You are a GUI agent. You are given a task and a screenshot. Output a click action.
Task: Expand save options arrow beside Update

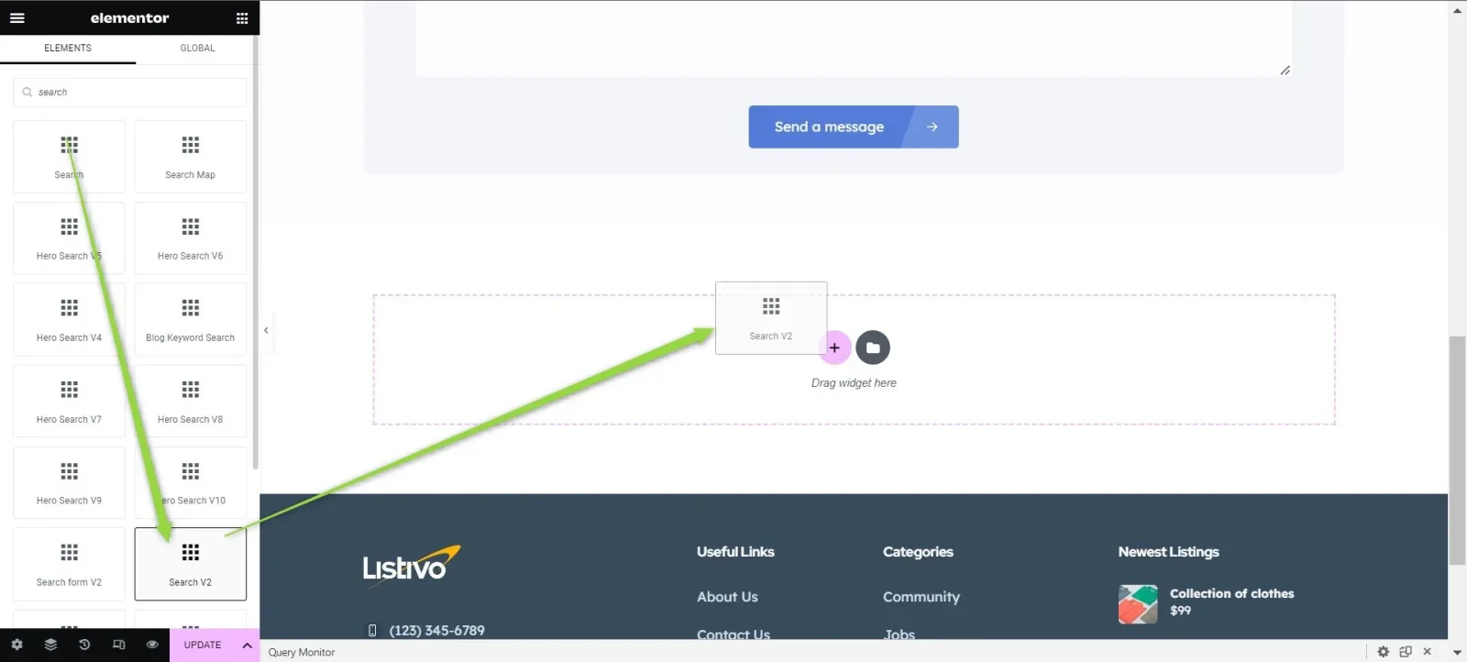pos(247,645)
